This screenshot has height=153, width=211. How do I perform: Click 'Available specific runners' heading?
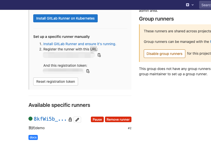coord(59,105)
